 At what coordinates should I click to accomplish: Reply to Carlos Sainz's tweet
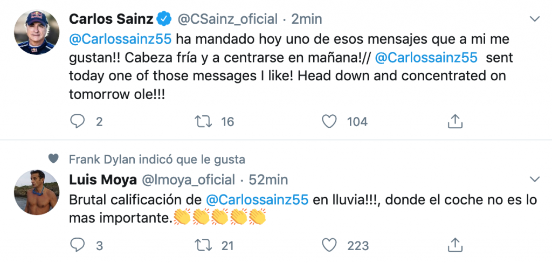click(78, 121)
